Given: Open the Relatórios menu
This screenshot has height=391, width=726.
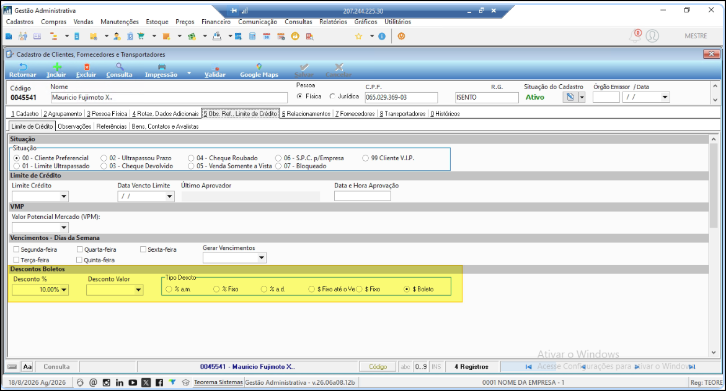Looking at the screenshot, I should click(333, 22).
